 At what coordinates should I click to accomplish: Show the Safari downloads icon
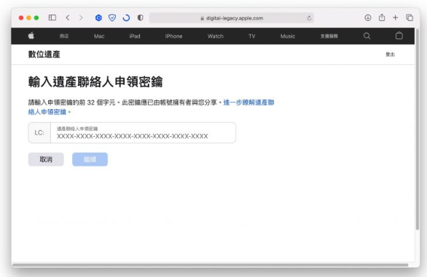368,17
